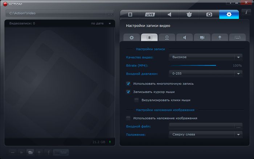Image resolution: width=254 pixels, height=159 pixels.
Task: Open the display monitor settings sub-tab
Action: (202, 37)
